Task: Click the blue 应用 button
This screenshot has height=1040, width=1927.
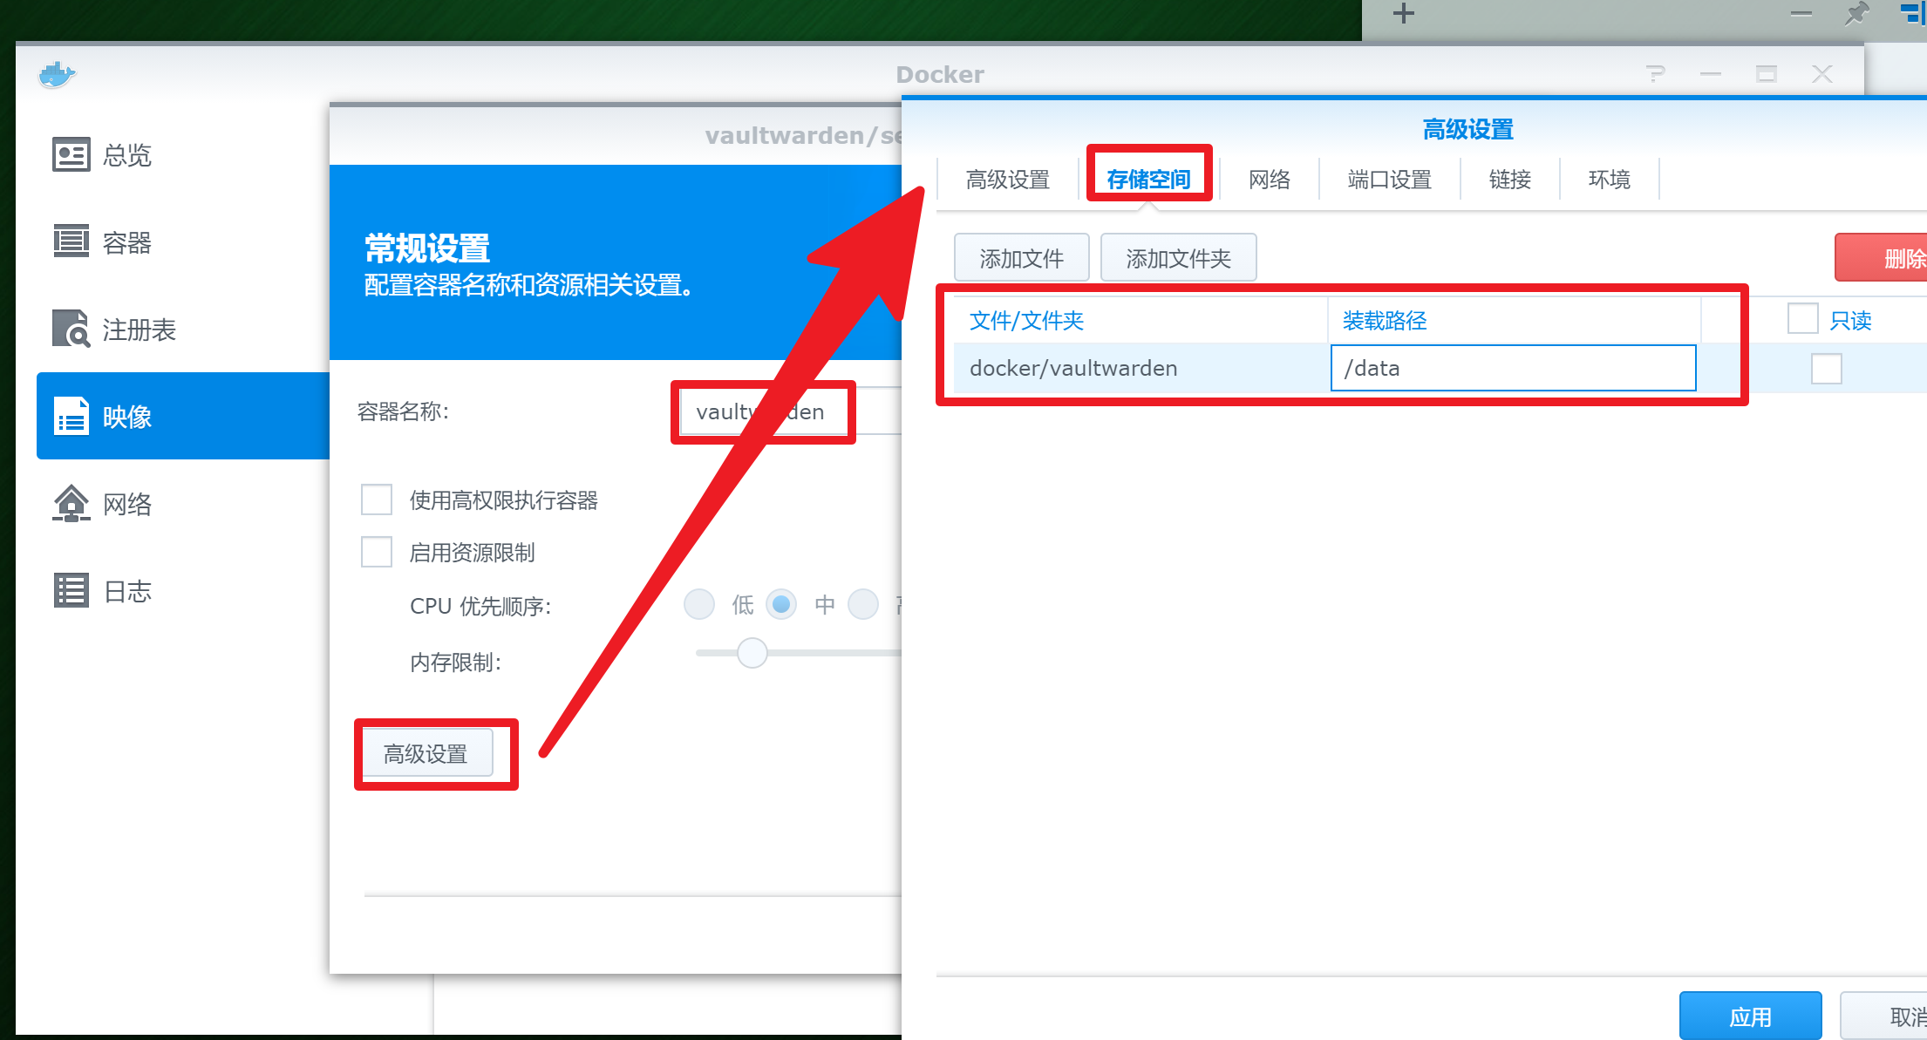Action: 1751,1016
